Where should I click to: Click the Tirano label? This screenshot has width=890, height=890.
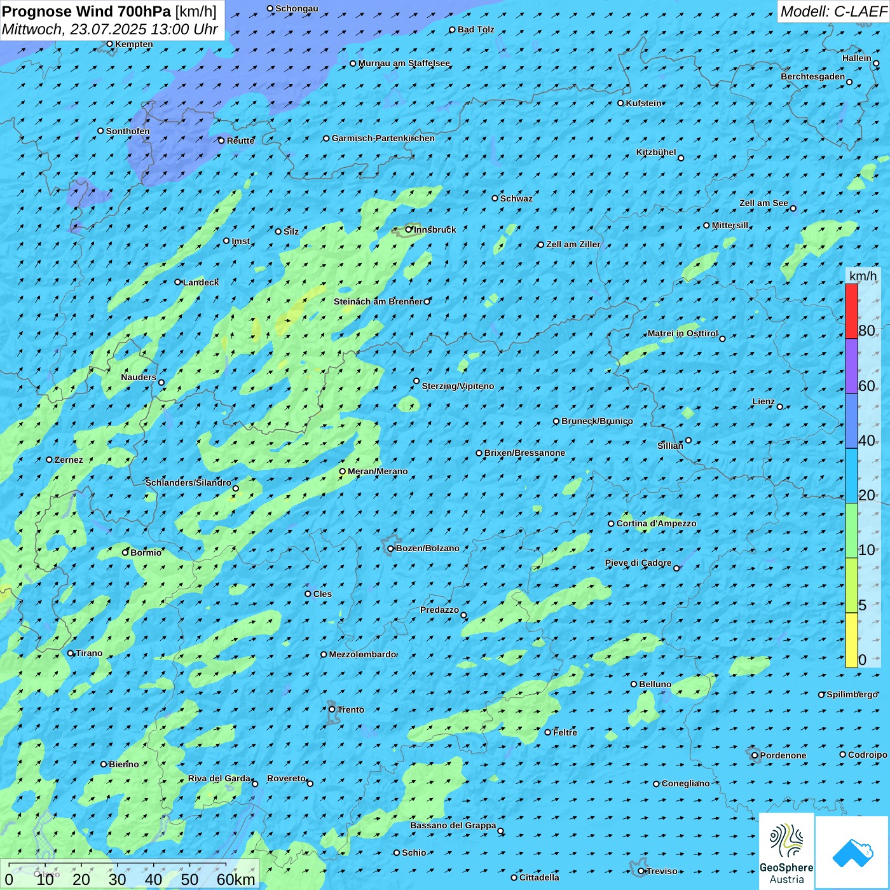89,653
